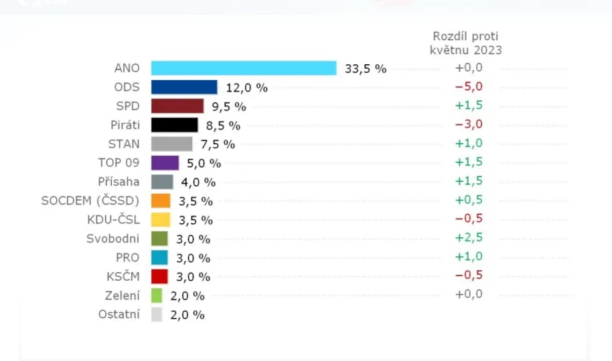Select the gray STAN bar
Image resolution: width=612 pixels, height=361 pixels.
pyautogui.click(x=172, y=144)
